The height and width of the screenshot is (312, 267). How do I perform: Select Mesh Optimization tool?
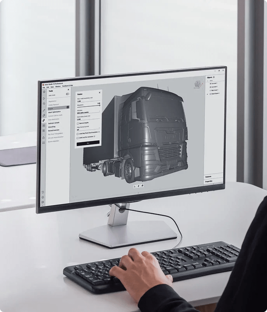[54, 112]
